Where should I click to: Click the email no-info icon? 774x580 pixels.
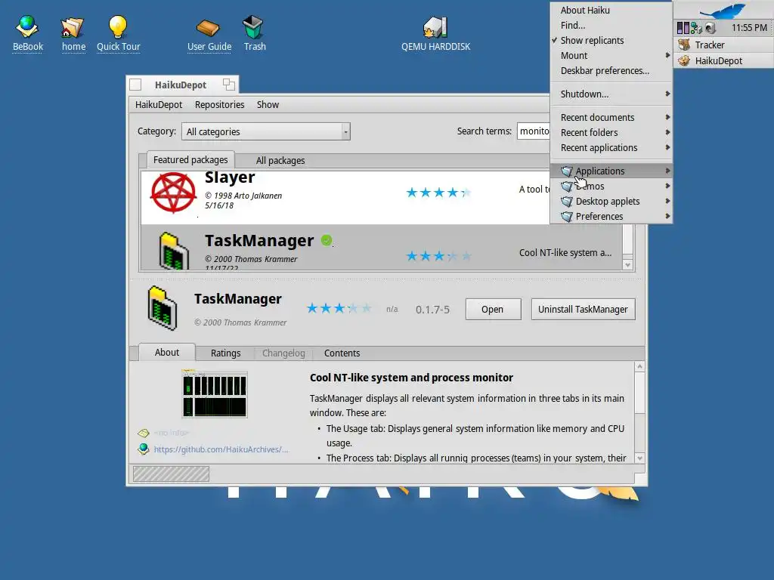144,433
